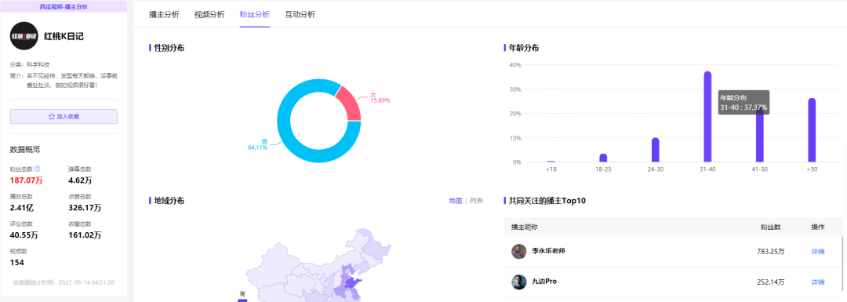Switch region view to 列表
847x302 pixels.
click(x=476, y=201)
